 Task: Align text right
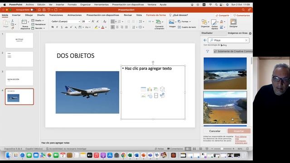click(122, 27)
